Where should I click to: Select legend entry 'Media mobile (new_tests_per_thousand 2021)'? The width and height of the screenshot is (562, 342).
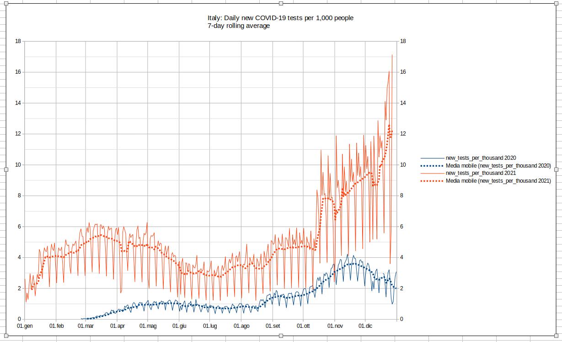coord(498,181)
